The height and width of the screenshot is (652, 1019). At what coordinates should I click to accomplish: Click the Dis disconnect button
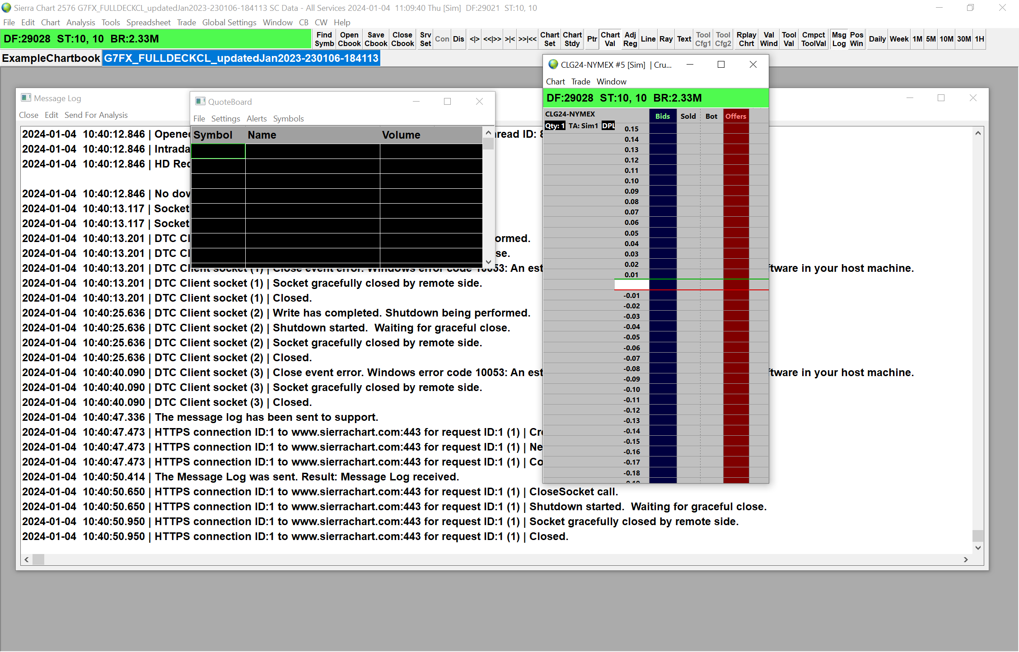tap(458, 39)
